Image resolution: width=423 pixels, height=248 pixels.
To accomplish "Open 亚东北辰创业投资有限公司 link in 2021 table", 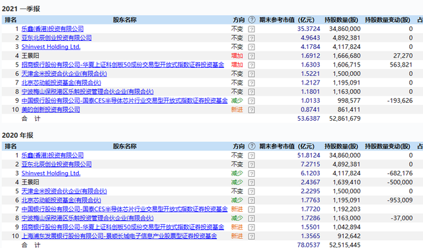I will point(56,38).
